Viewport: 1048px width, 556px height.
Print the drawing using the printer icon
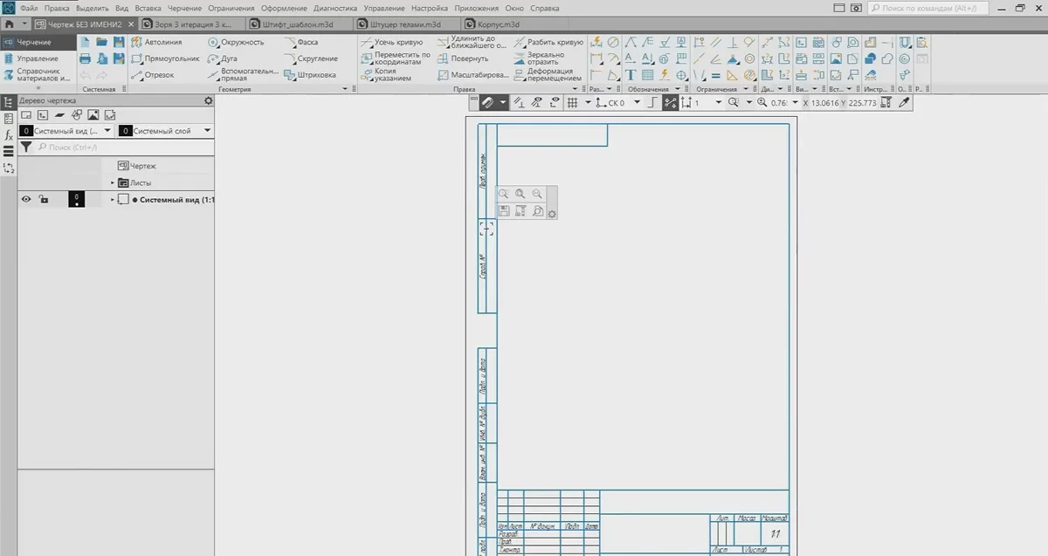coord(86,58)
